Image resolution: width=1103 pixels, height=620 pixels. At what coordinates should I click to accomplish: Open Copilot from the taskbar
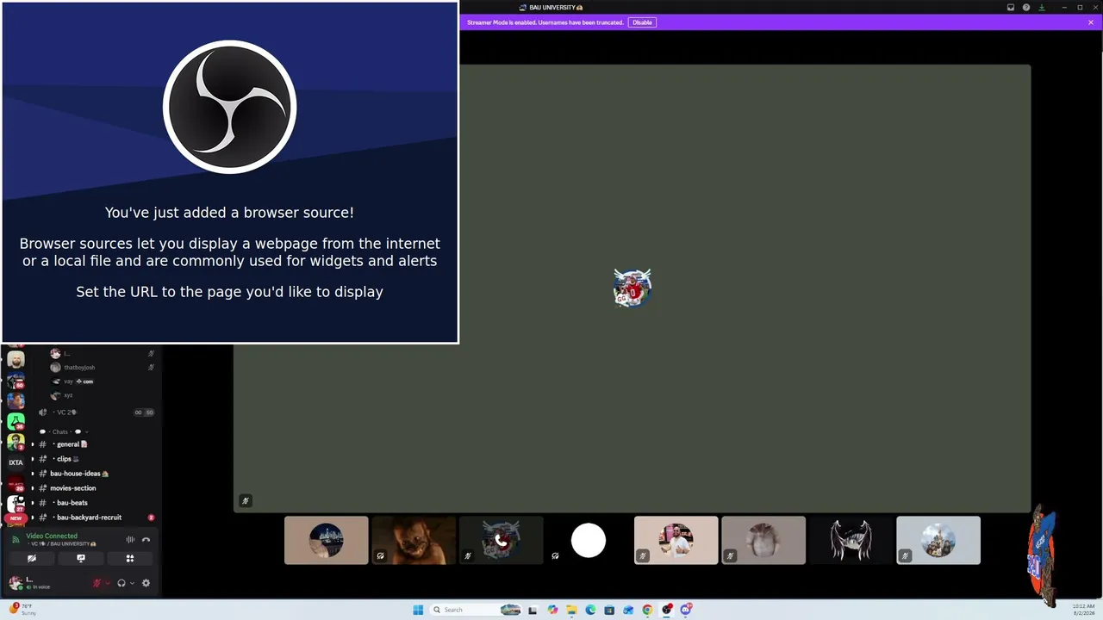552,610
